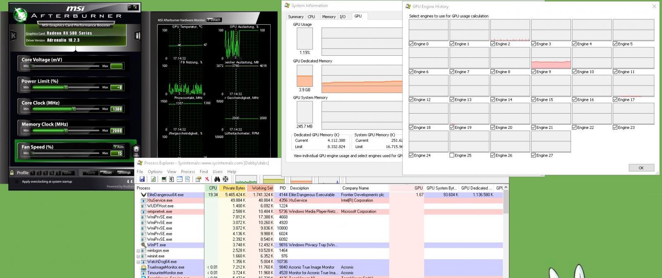The height and width of the screenshot is (278, 662).
Task: Click the Process Explorer title bar icon
Action: point(140,163)
